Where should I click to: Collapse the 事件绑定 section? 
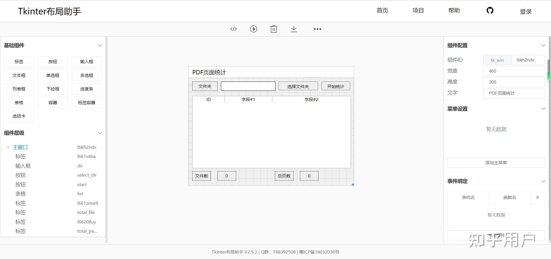[x=544, y=181]
